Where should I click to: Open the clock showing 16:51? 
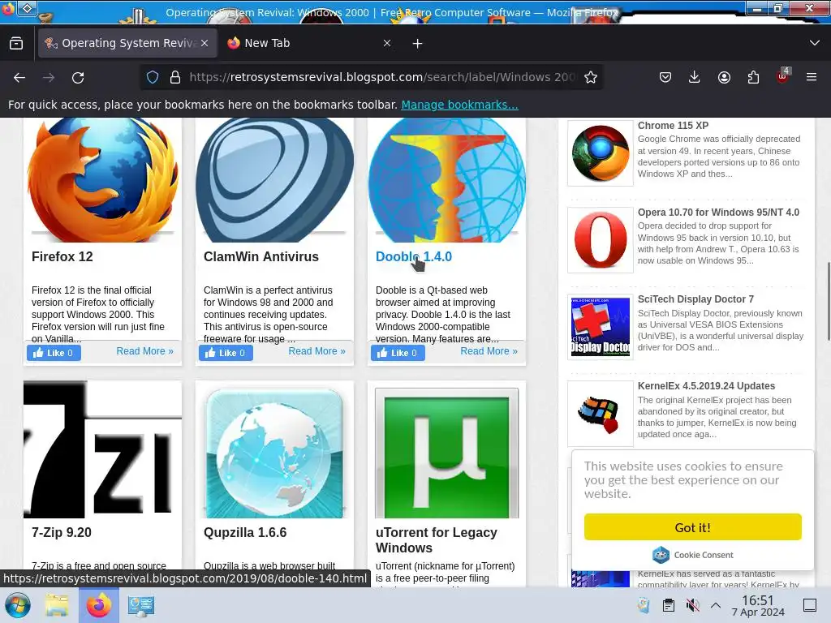[758, 605]
